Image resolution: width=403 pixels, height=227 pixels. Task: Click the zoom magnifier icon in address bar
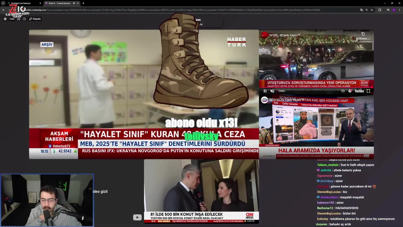(x=367, y=10)
